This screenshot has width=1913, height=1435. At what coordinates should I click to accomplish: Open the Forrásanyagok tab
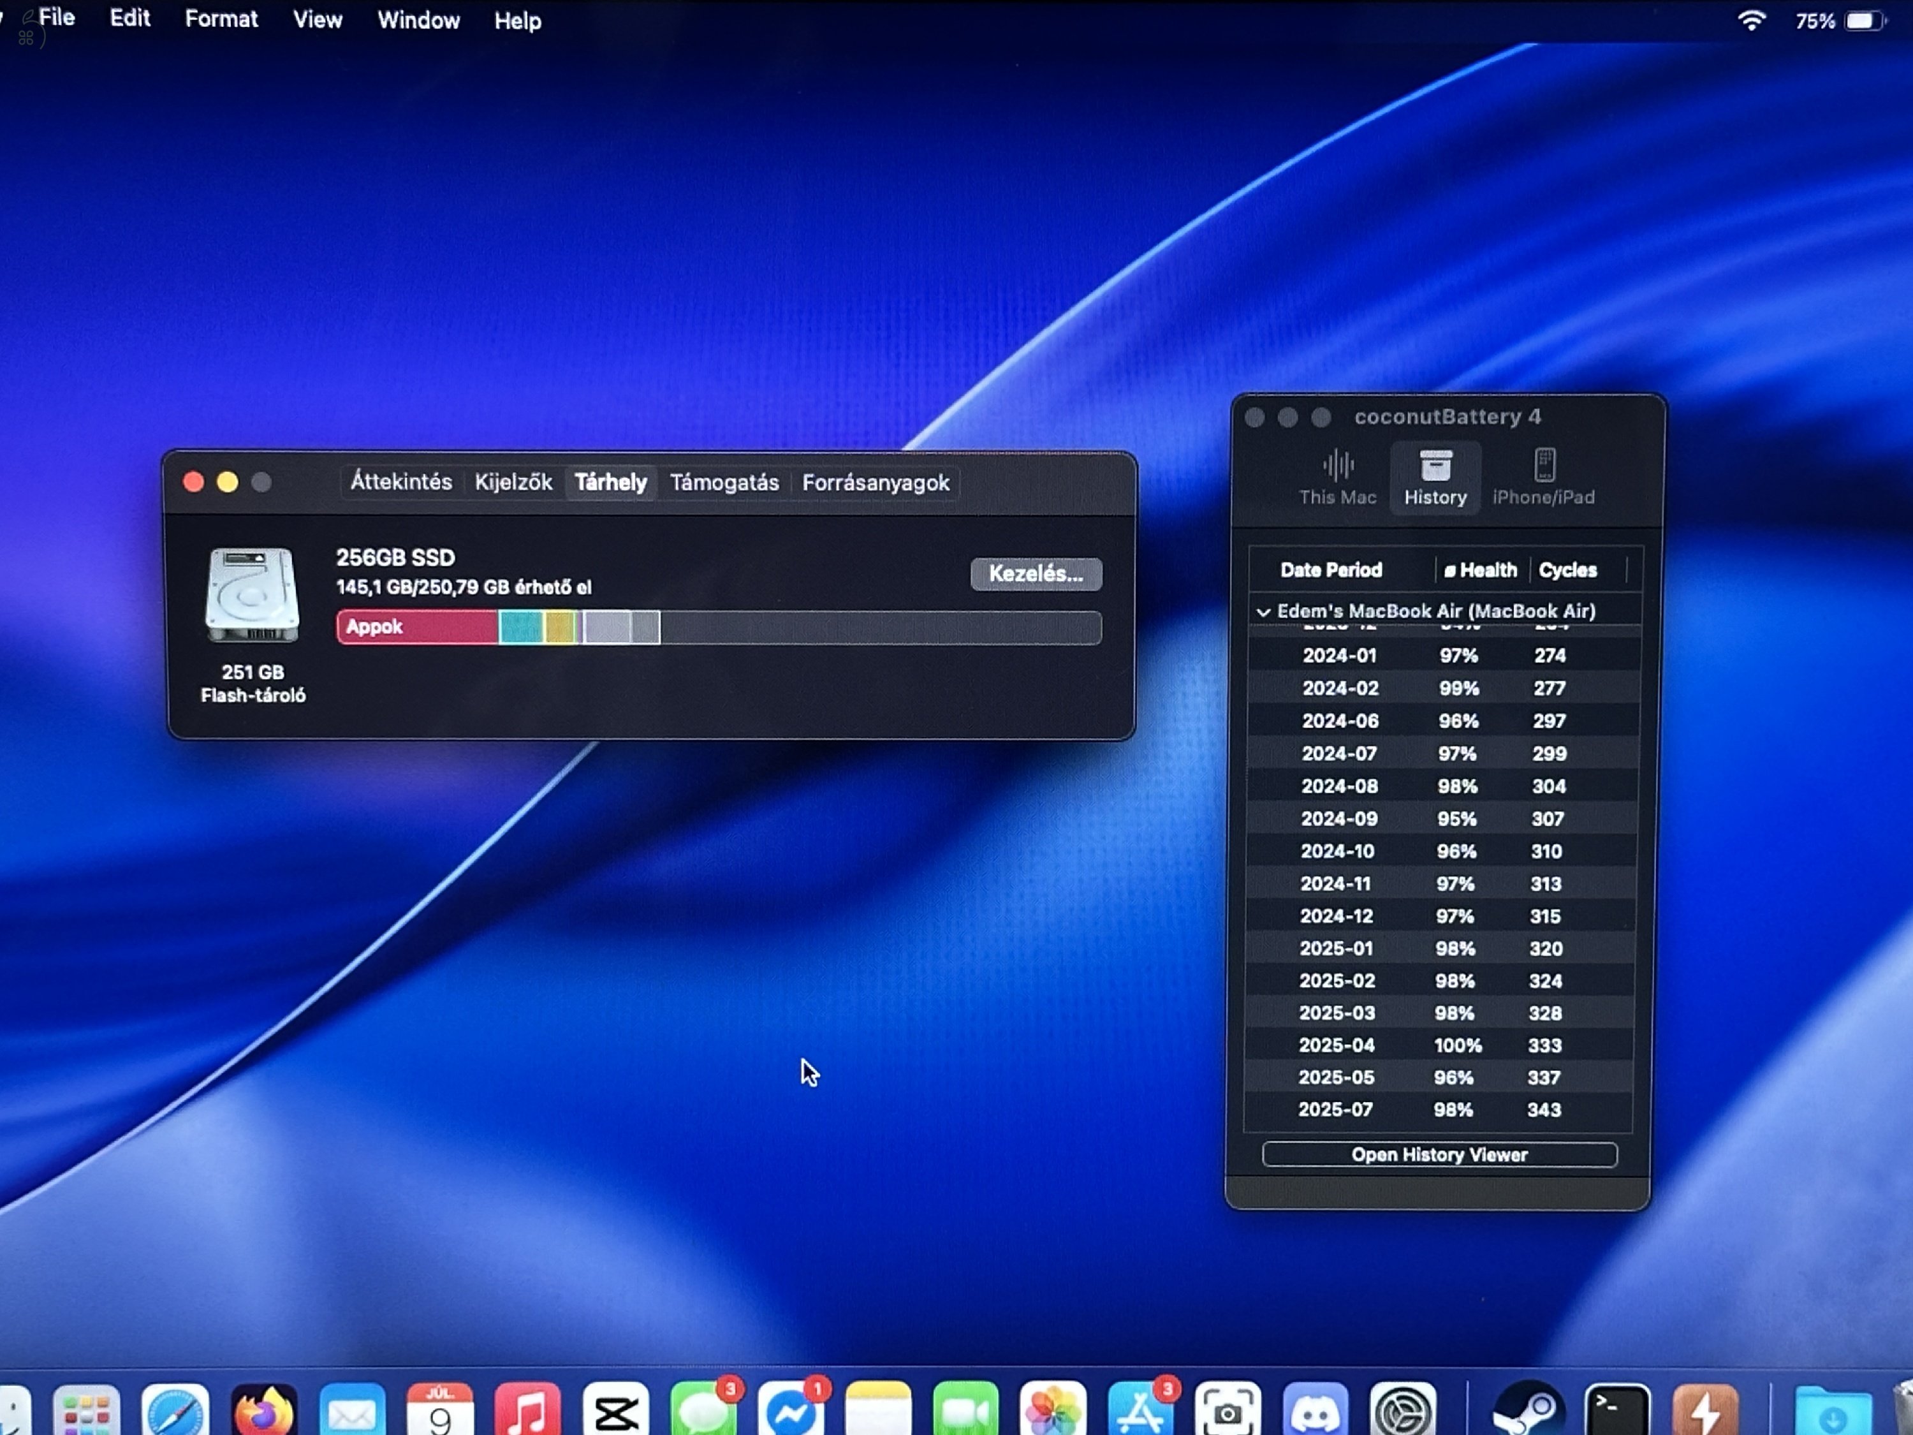click(876, 483)
